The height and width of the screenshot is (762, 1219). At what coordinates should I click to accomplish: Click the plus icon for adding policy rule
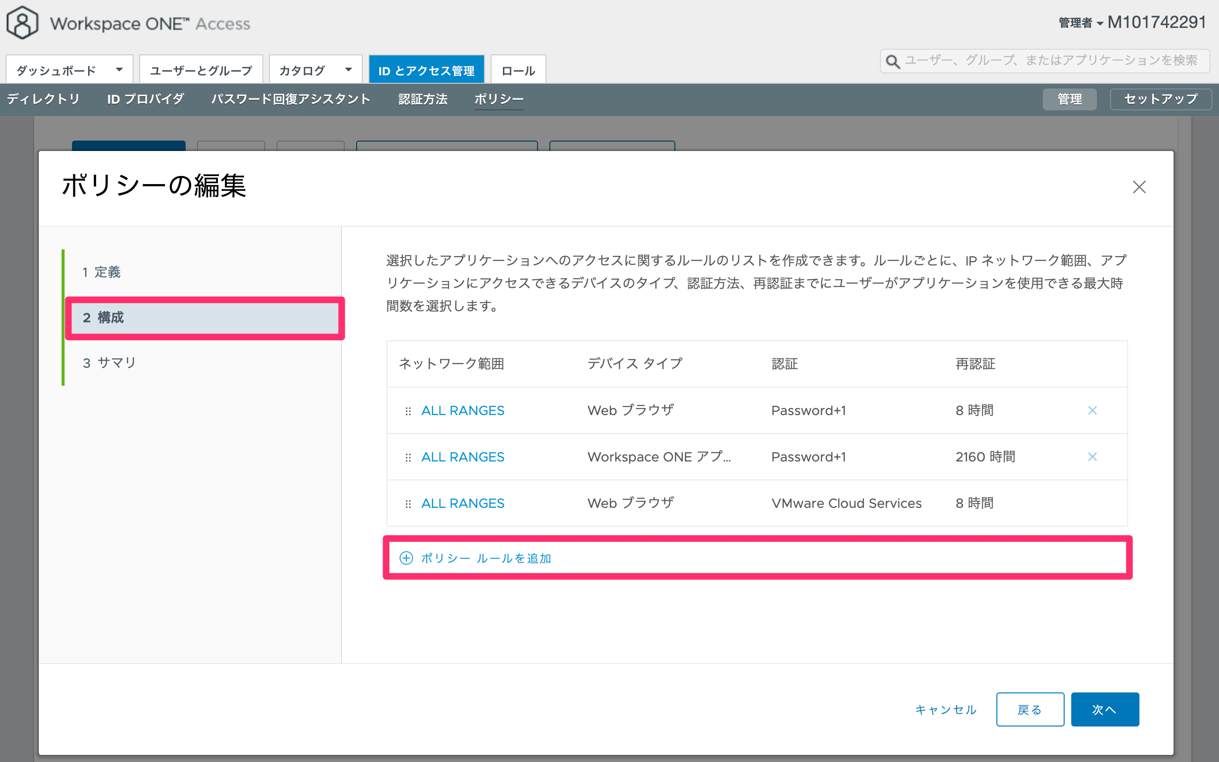pyautogui.click(x=406, y=558)
